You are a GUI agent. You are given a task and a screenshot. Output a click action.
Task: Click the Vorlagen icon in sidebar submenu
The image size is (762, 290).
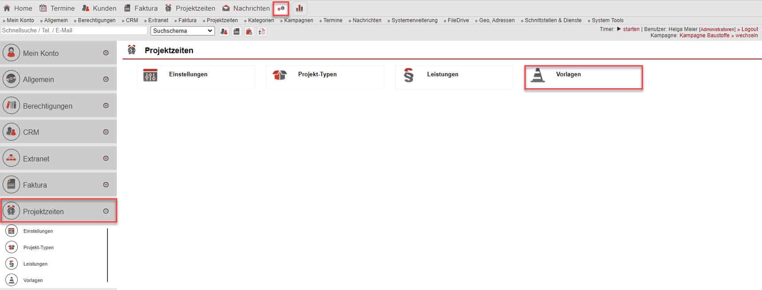point(12,280)
